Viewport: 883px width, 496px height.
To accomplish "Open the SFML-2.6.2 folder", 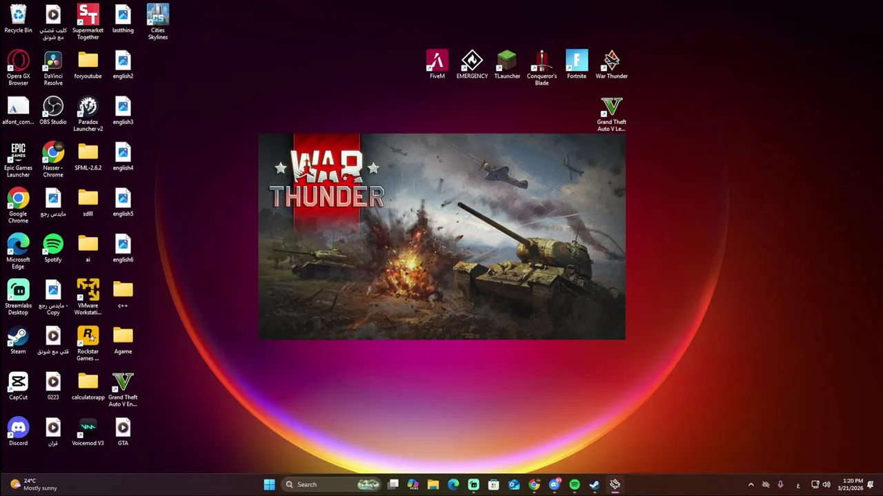I will [88, 157].
